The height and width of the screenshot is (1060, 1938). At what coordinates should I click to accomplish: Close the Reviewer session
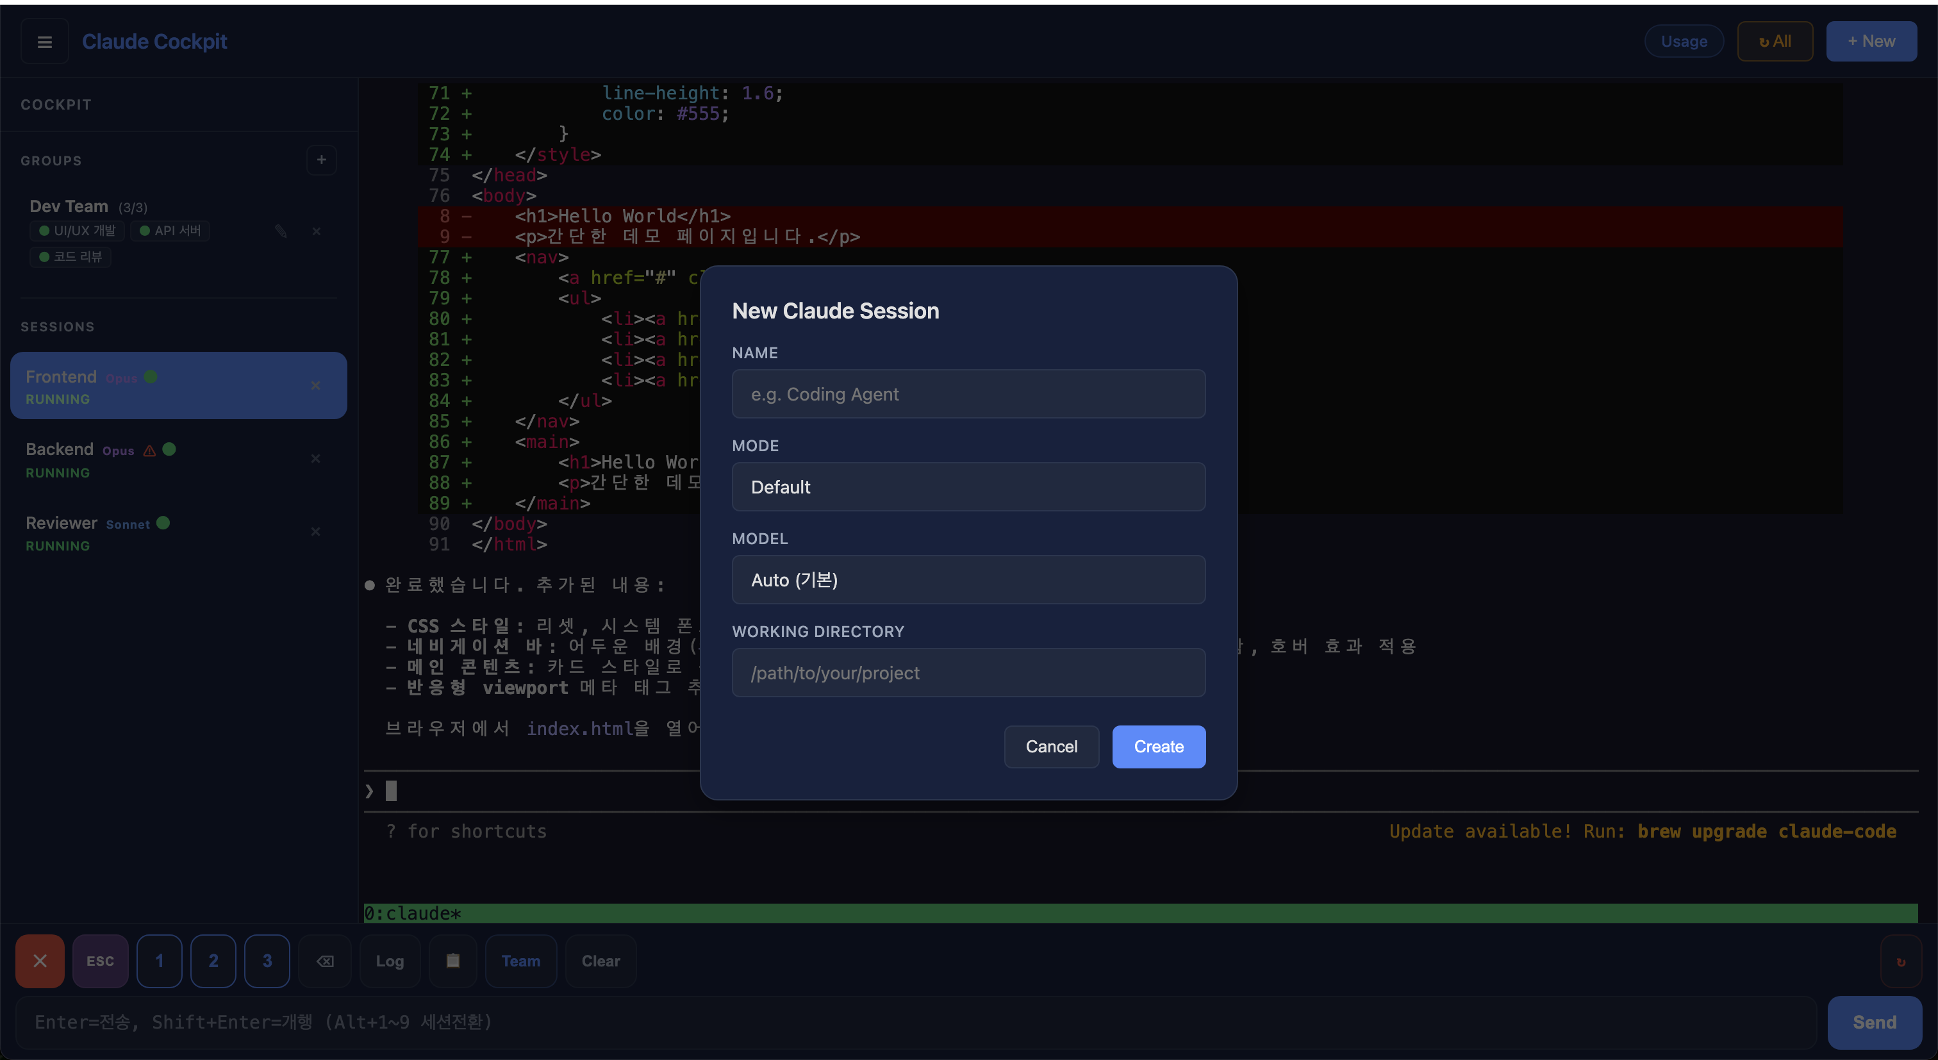(x=316, y=532)
